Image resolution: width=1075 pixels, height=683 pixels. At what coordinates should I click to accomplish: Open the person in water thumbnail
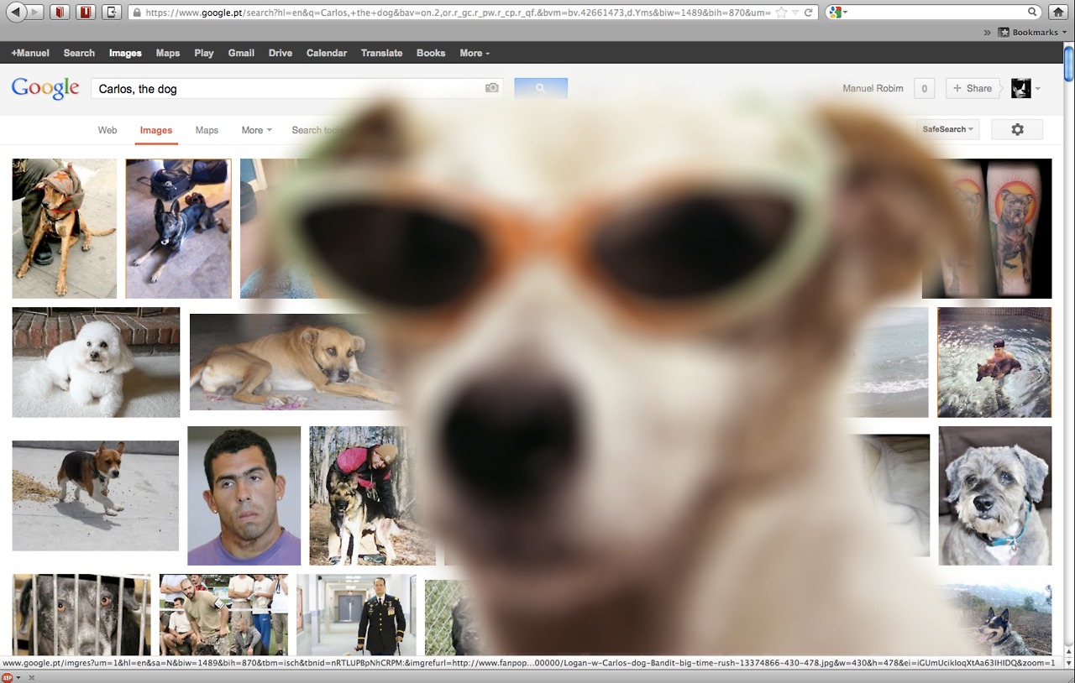(x=994, y=362)
